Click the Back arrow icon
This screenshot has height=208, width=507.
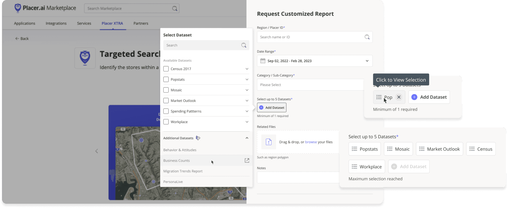17,38
